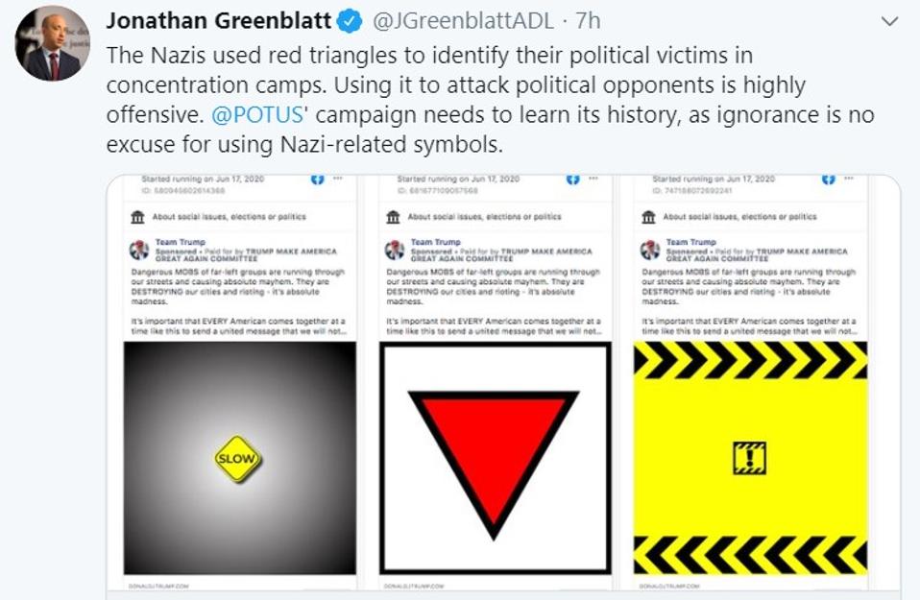Click the @JGreenblattADL handle

463,21
